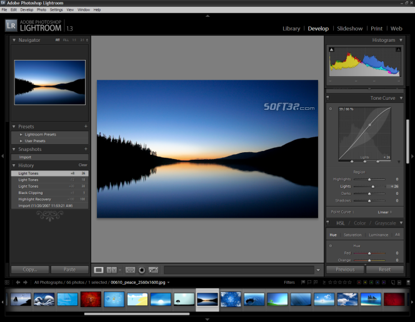Expand the Lightroom Presets folder

[21, 134]
